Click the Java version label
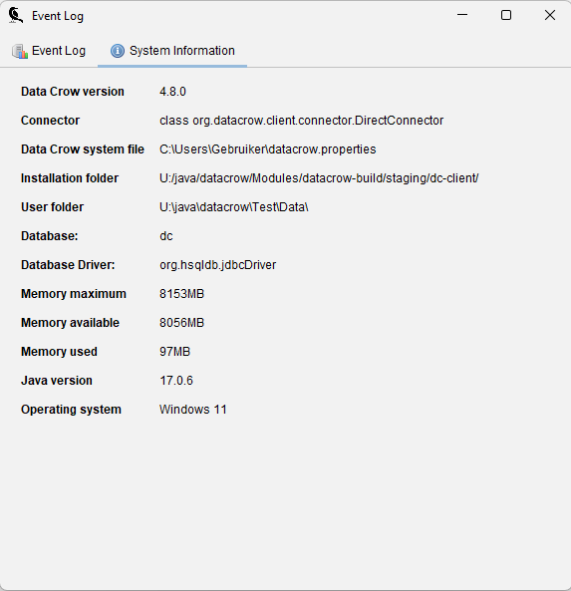The width and height of the screenshot is (571, 591). (57, 381)
